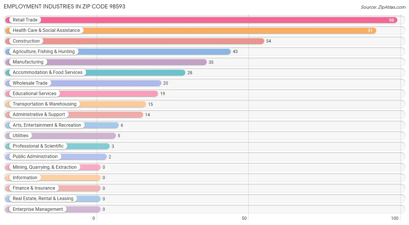Image resolution: width=409 pixels, height=225 pixels.
Task: Select the Utilities label
Action: [21, 136]
